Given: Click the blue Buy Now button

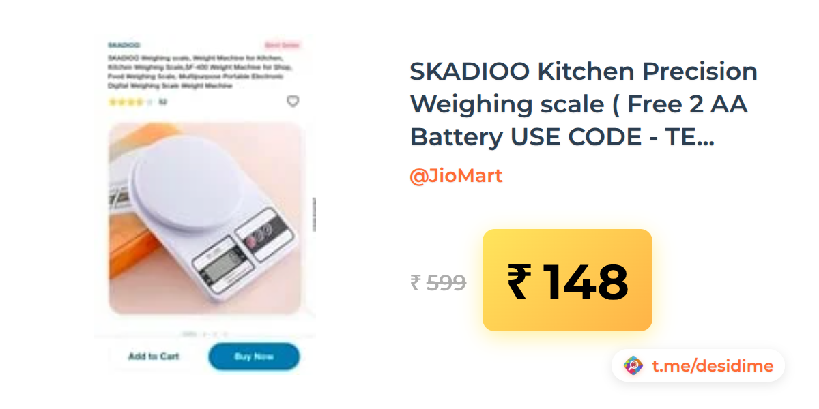Looking at the screenshot, I should [x=254, y=357].
